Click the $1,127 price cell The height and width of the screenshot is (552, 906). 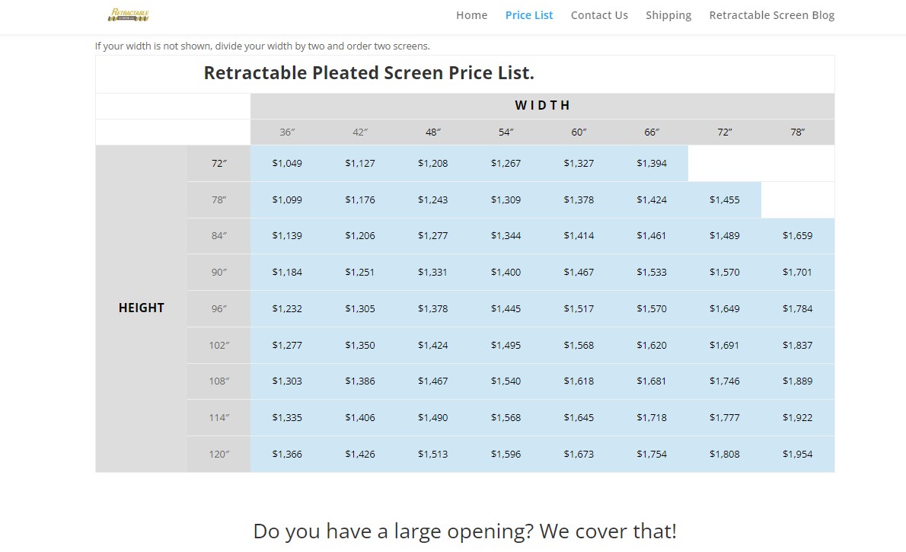click(360, 164)
